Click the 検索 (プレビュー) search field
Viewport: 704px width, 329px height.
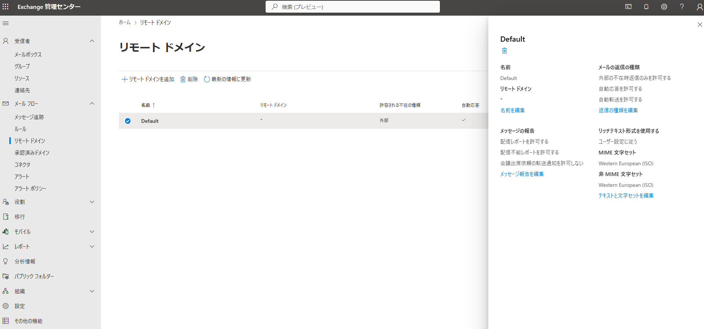(x=353, y=7)
